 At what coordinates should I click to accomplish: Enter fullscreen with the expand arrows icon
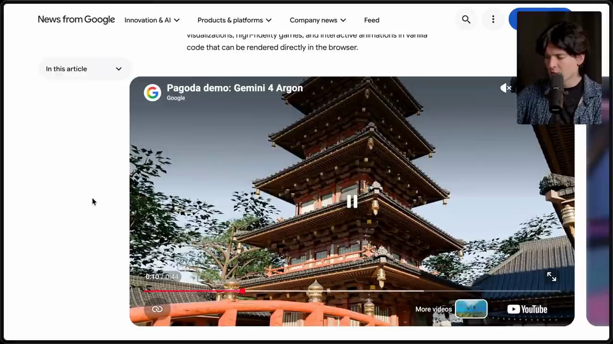552,277
